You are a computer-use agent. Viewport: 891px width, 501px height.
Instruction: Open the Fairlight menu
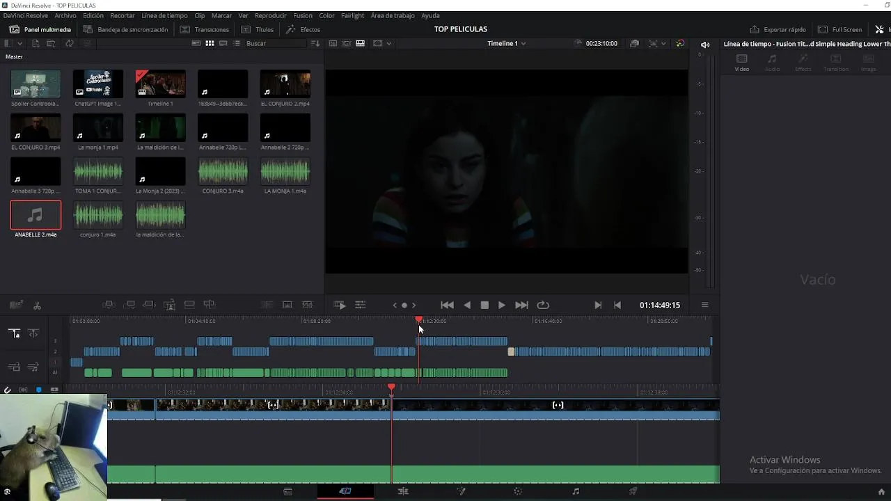click(x=352, y=15)
